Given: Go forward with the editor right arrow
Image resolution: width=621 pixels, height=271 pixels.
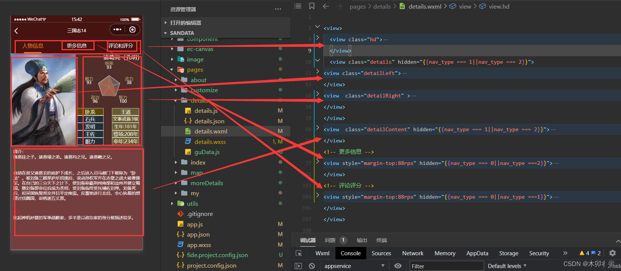Looking at the screenshot, I should click(x=339, y=6).
